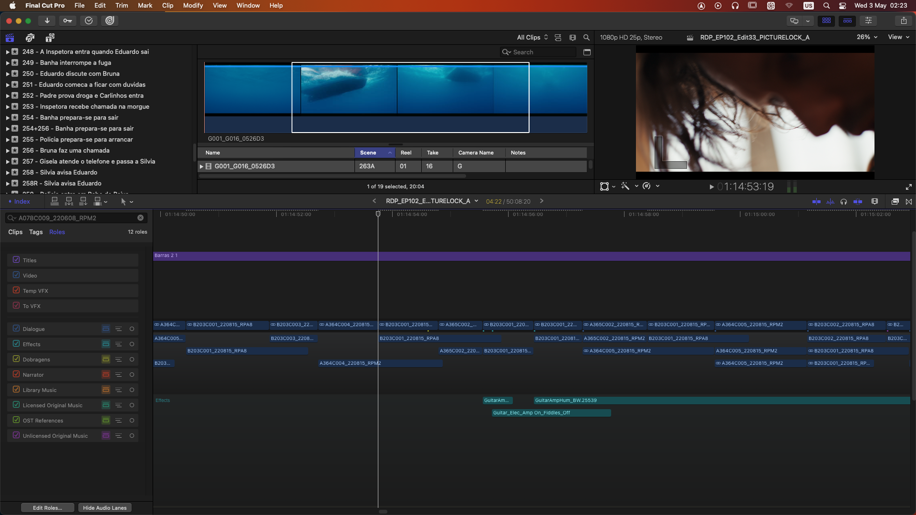Click the Background Tasks checkmark icon
The width and height of the screenshot is (916, 515).
(x=89, y=21)
